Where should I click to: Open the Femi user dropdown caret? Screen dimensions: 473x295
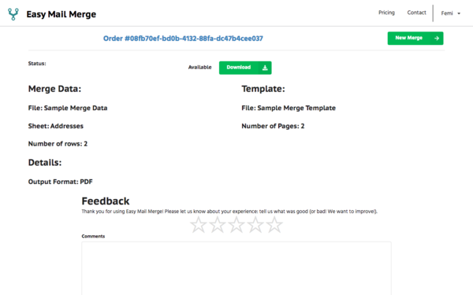(x=459, y=13)
